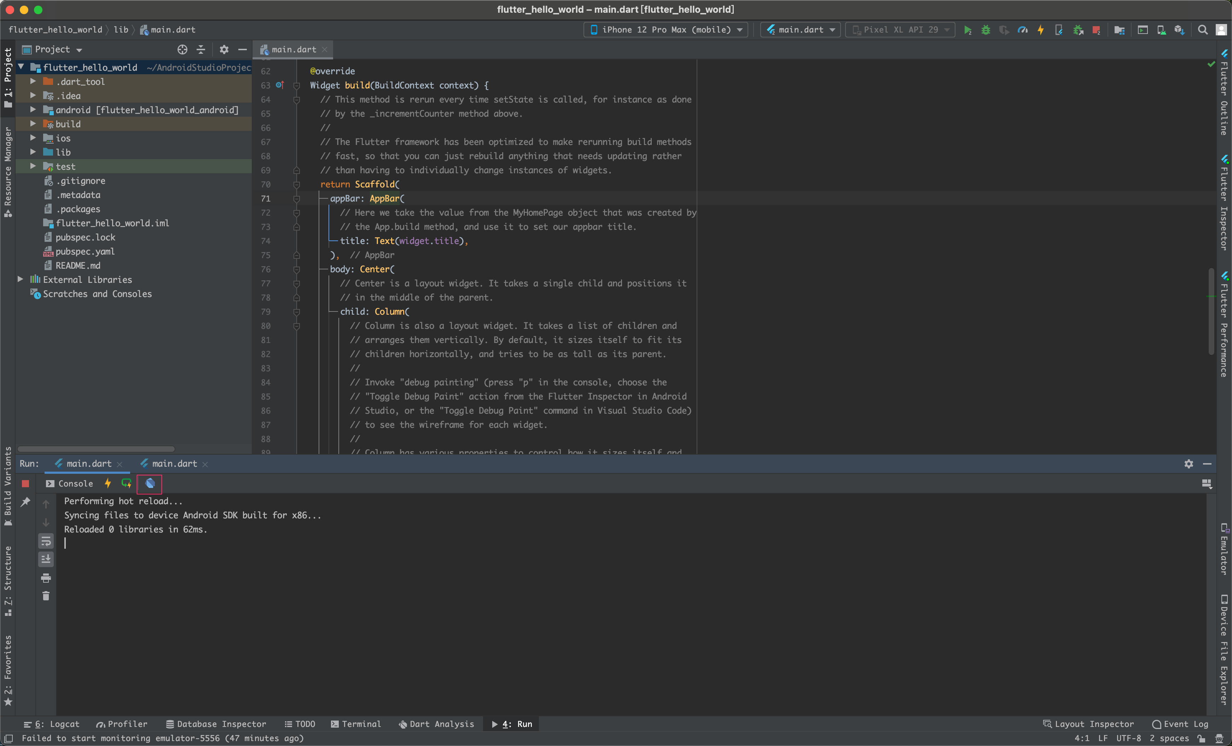Click the user account avatar icon

1221,30
